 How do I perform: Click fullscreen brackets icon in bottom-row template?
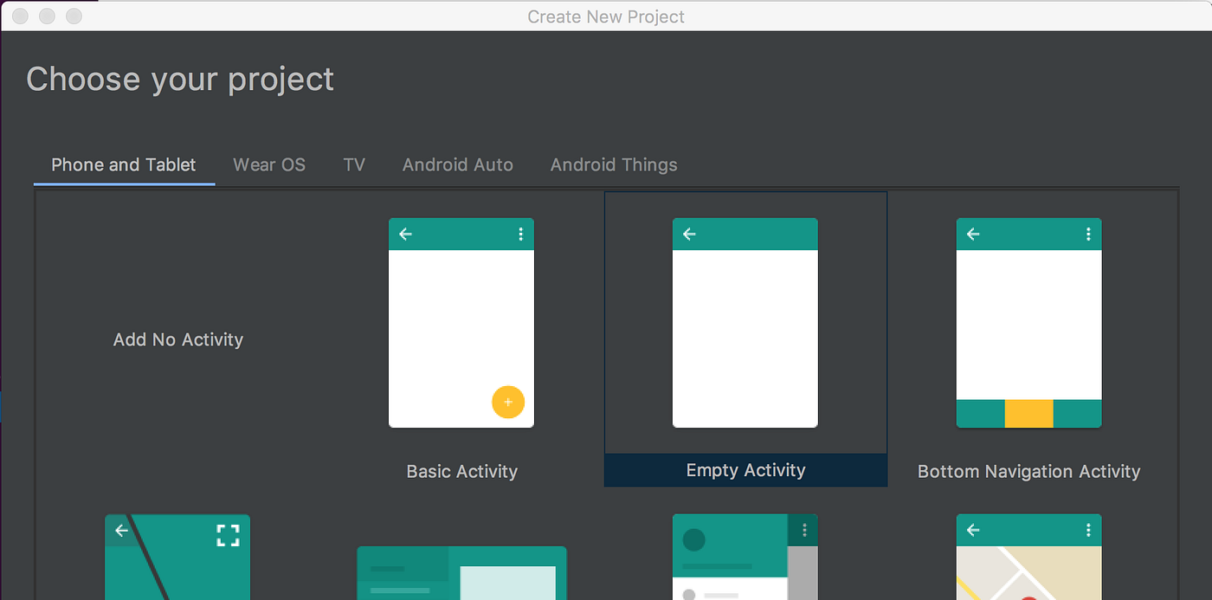coord(228,535)
